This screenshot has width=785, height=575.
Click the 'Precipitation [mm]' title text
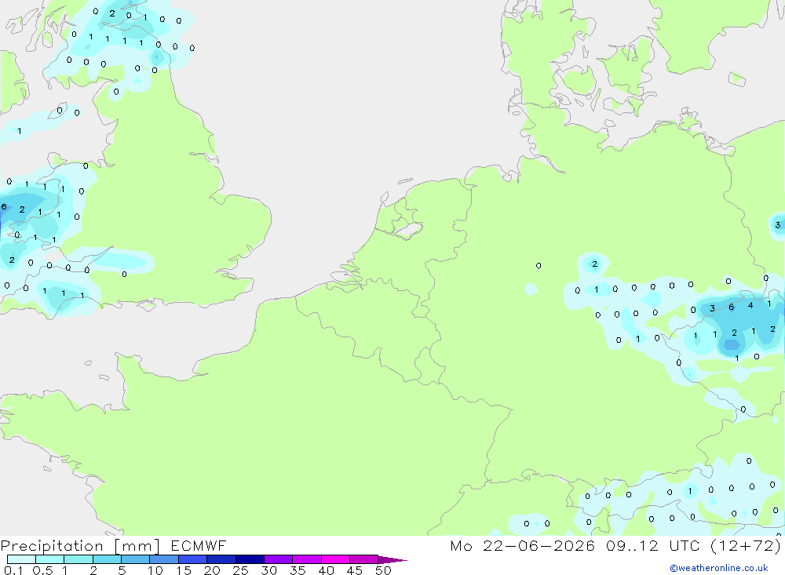(80, 546)
